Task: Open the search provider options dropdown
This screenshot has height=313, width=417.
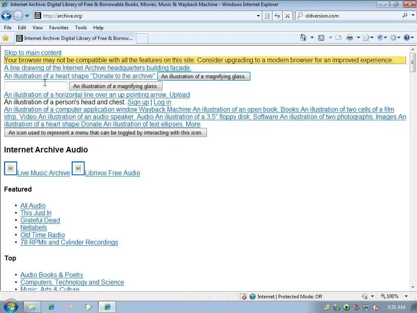Action: pyautogui.click(x=413, y=16)
